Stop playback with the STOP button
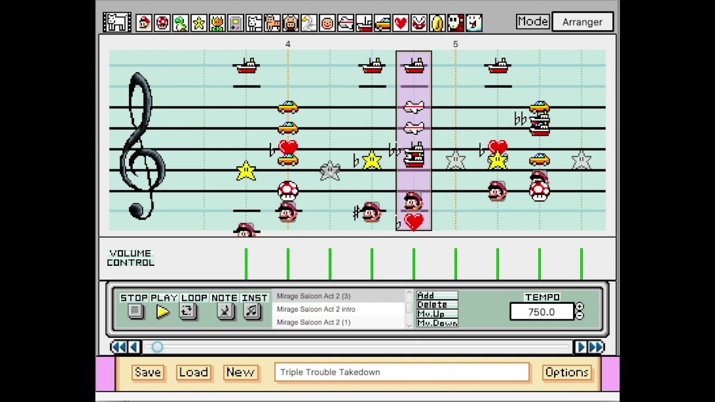Screen dimensions: 715x402 (x=135, y=311)
